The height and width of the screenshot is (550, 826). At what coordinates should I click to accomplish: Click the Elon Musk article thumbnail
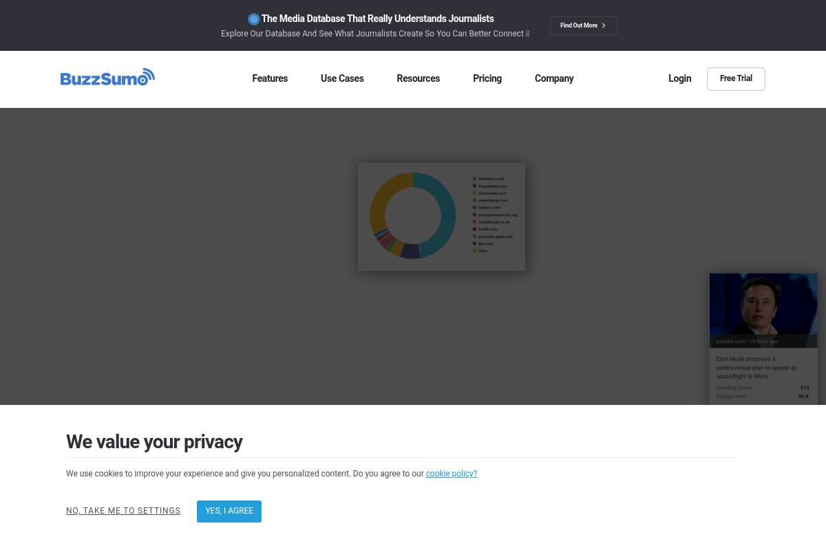pyautogui.click(x=763, y=310)
